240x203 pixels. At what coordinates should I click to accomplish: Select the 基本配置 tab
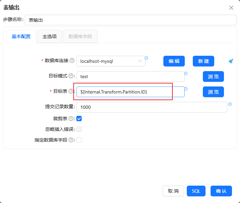pyautogui.click(x=21, y=36)
